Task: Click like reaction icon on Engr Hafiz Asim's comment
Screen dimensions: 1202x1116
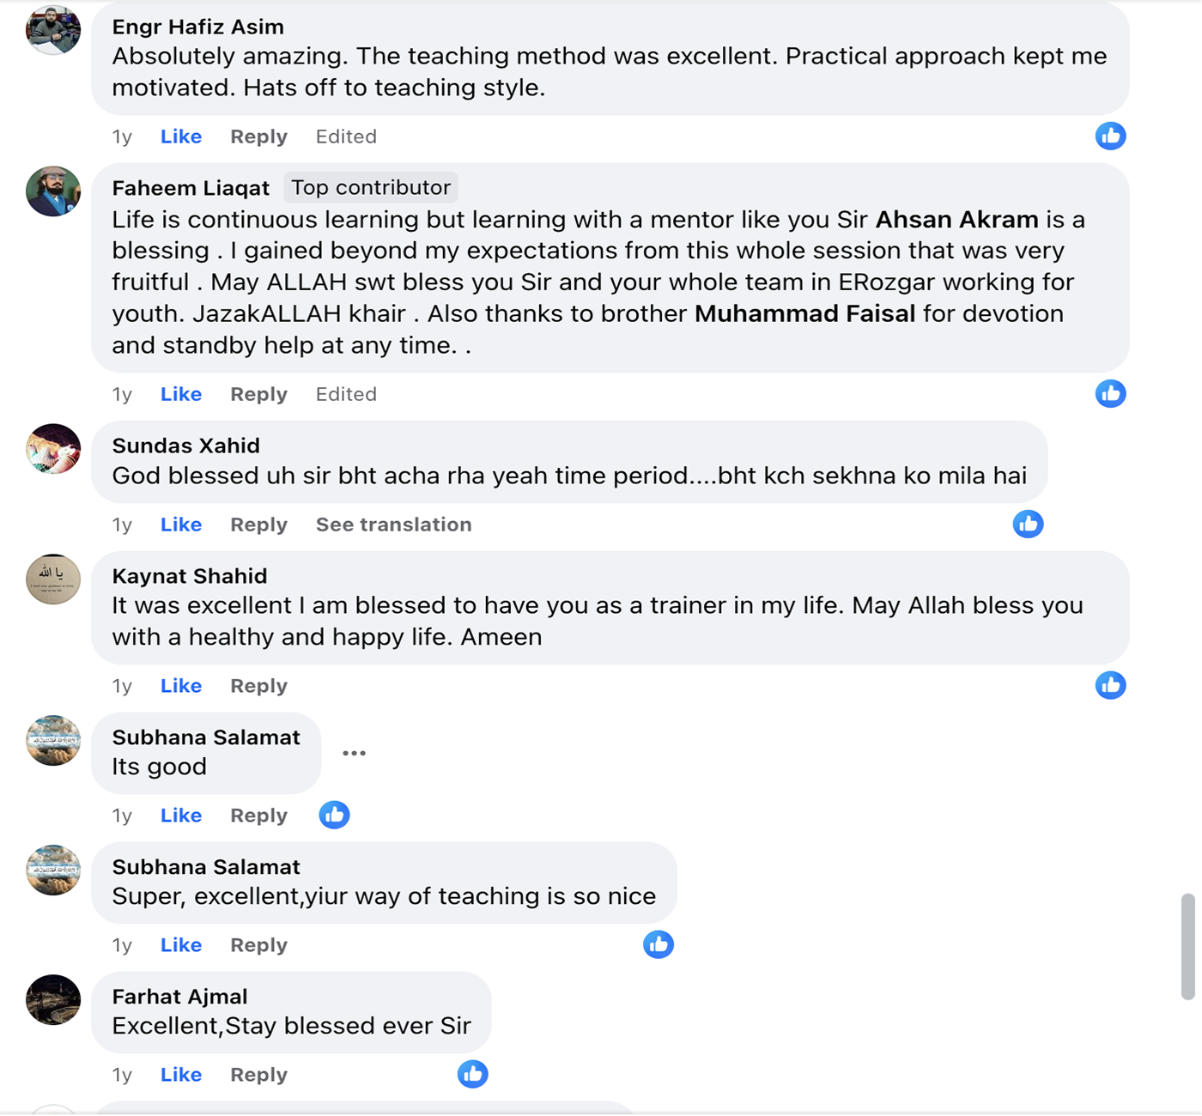Action: point(1110,136)
